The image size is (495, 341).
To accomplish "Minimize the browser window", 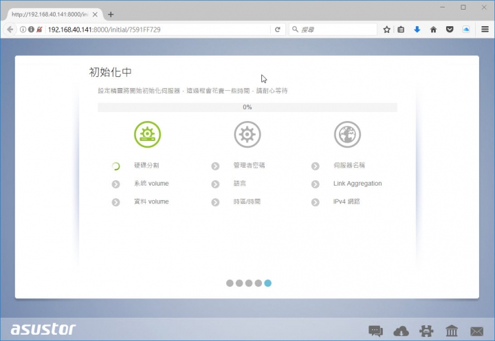I will 442,7.
